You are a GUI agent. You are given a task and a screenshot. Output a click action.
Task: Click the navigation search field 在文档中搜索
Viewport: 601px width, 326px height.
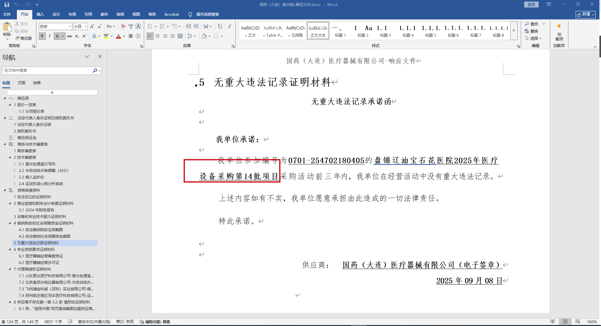click(x=47, y=70)
